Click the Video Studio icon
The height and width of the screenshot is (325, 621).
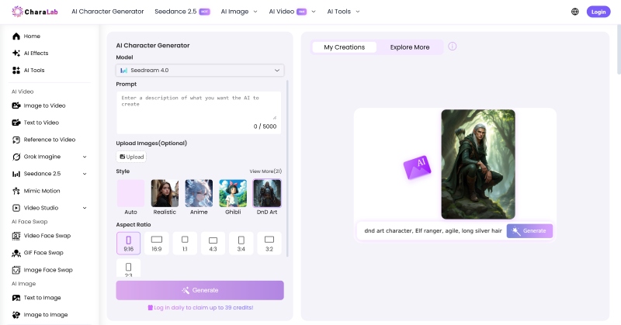coord(16,208)
